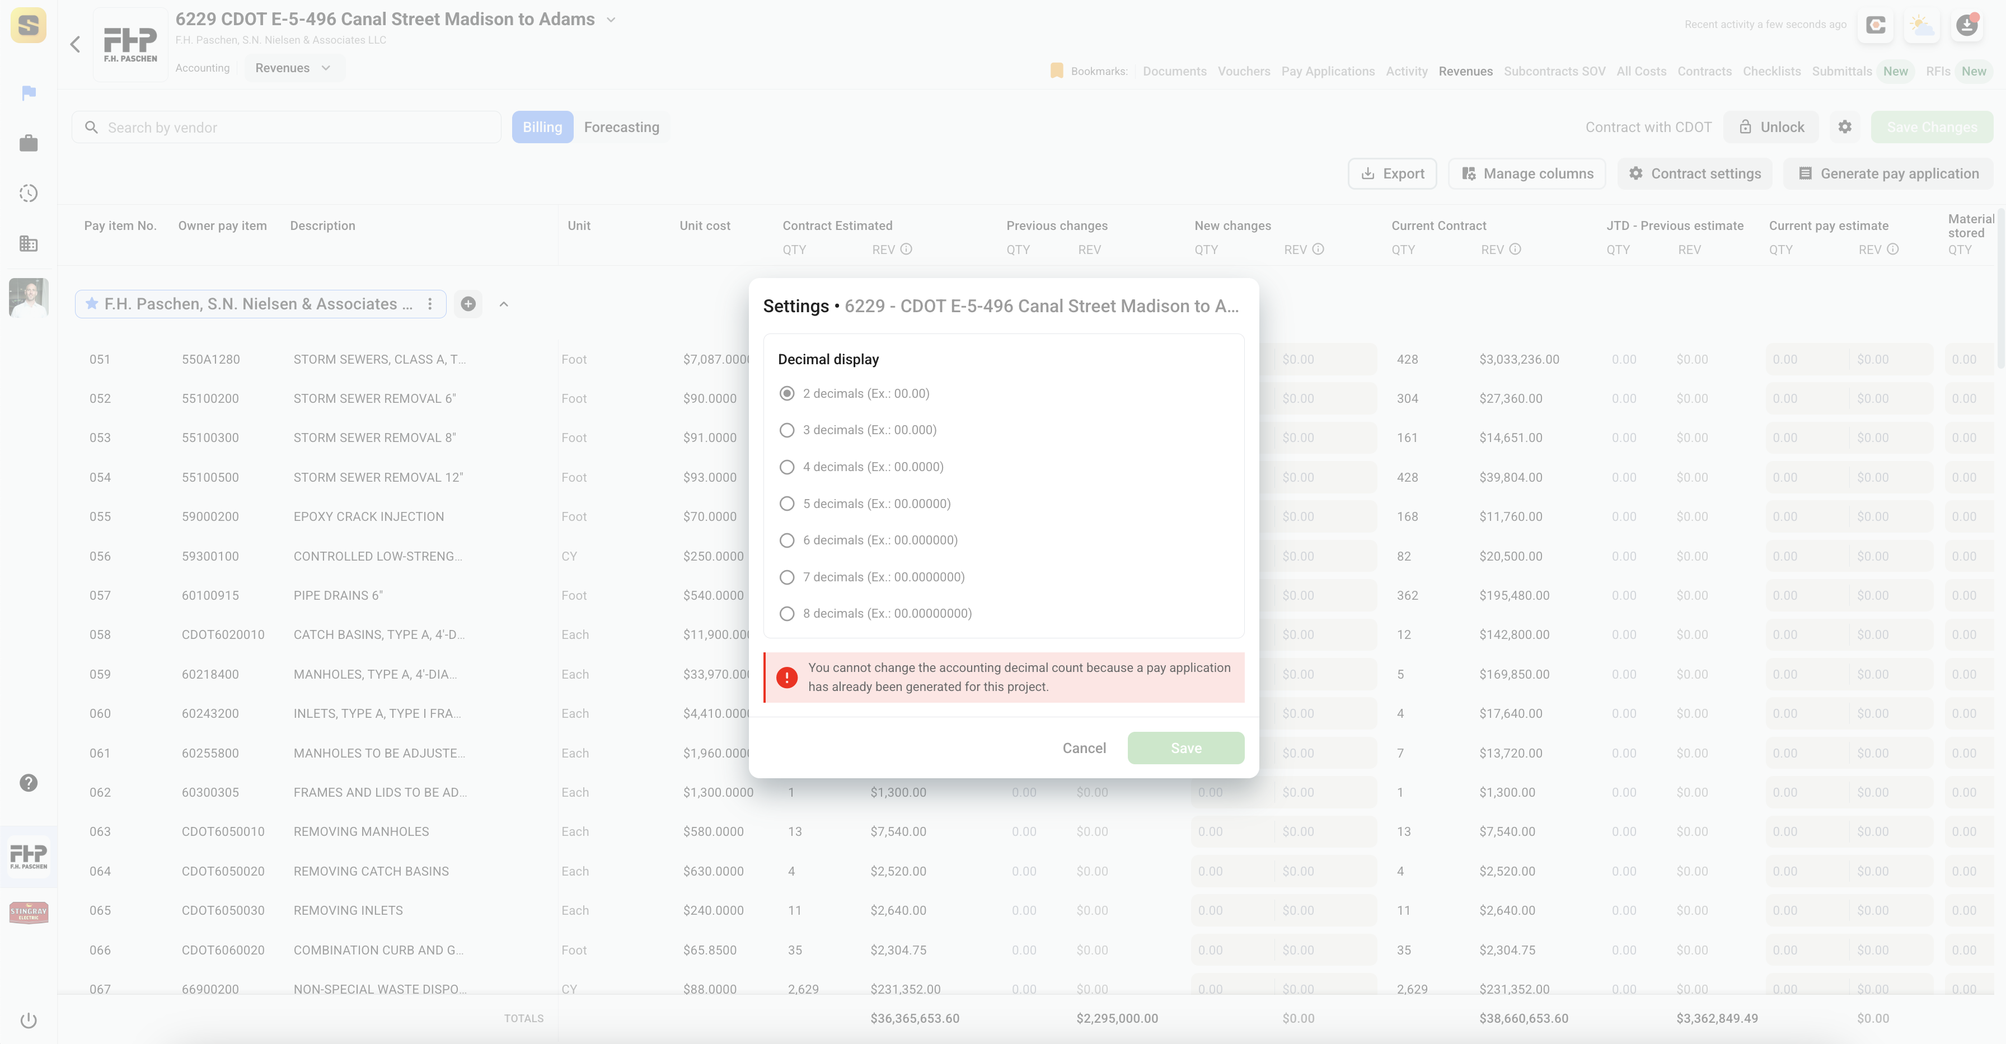Open three-dot menu on F.H. Paschen group
This screenshot has height=1044, width=2006.
click(430, 304)
